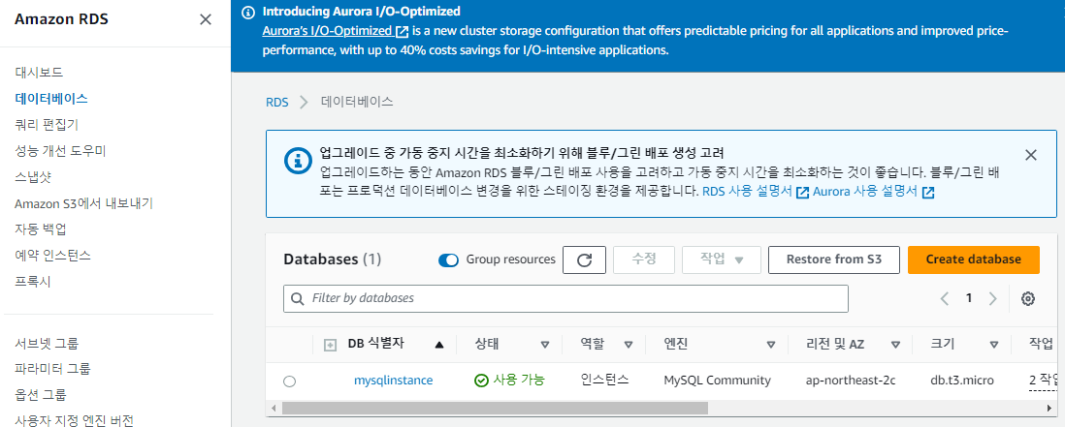This screenshot has height=427, width=1065.
Task: Open the 작업 dropdown menu
Action: [x=722, y=259]
